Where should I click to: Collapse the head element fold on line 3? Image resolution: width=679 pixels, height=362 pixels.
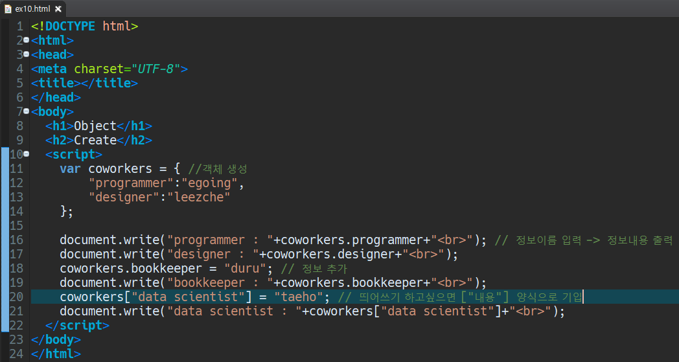coord(27,54)
